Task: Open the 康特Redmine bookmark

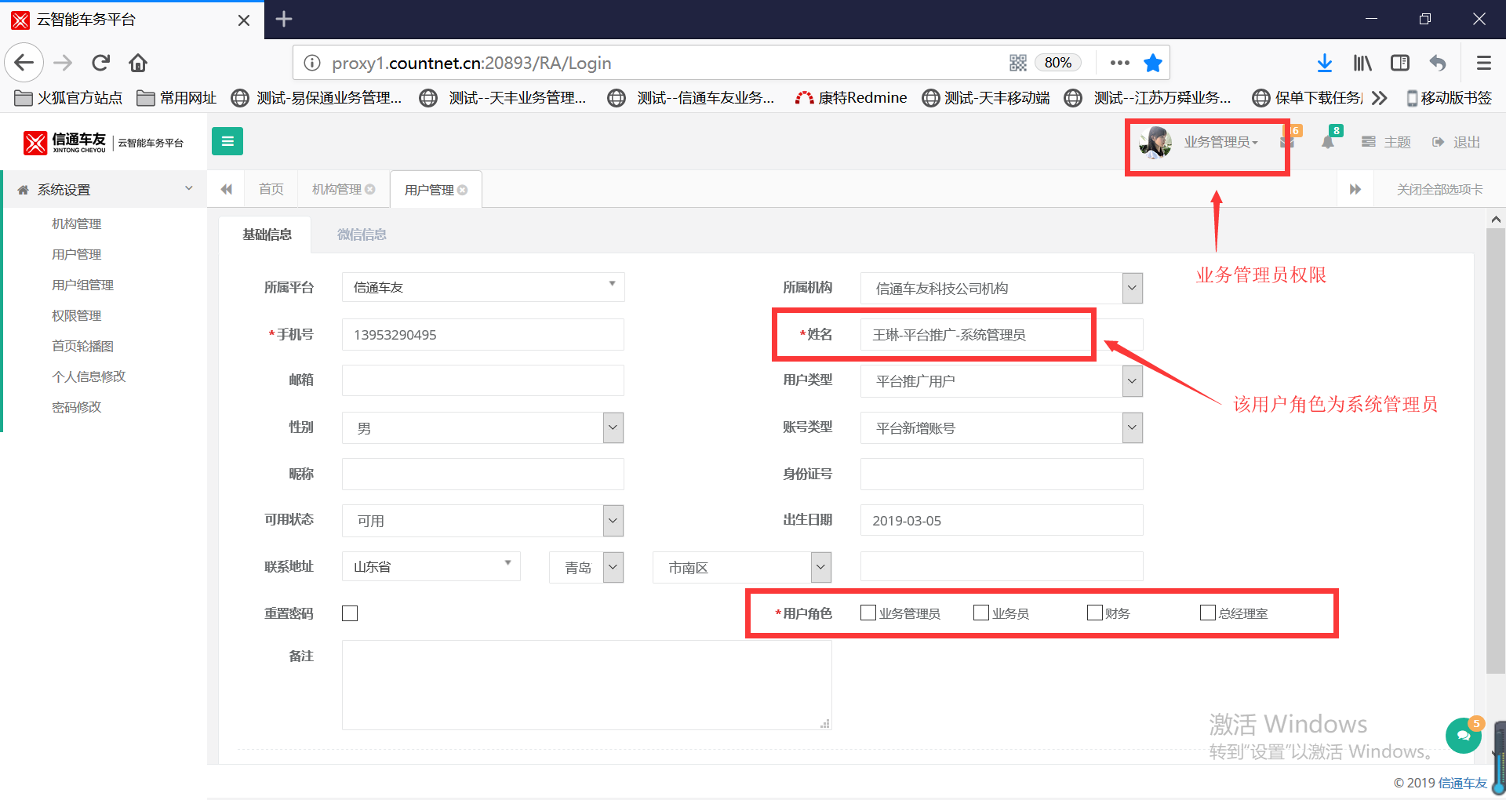Action: pos(851,98)
